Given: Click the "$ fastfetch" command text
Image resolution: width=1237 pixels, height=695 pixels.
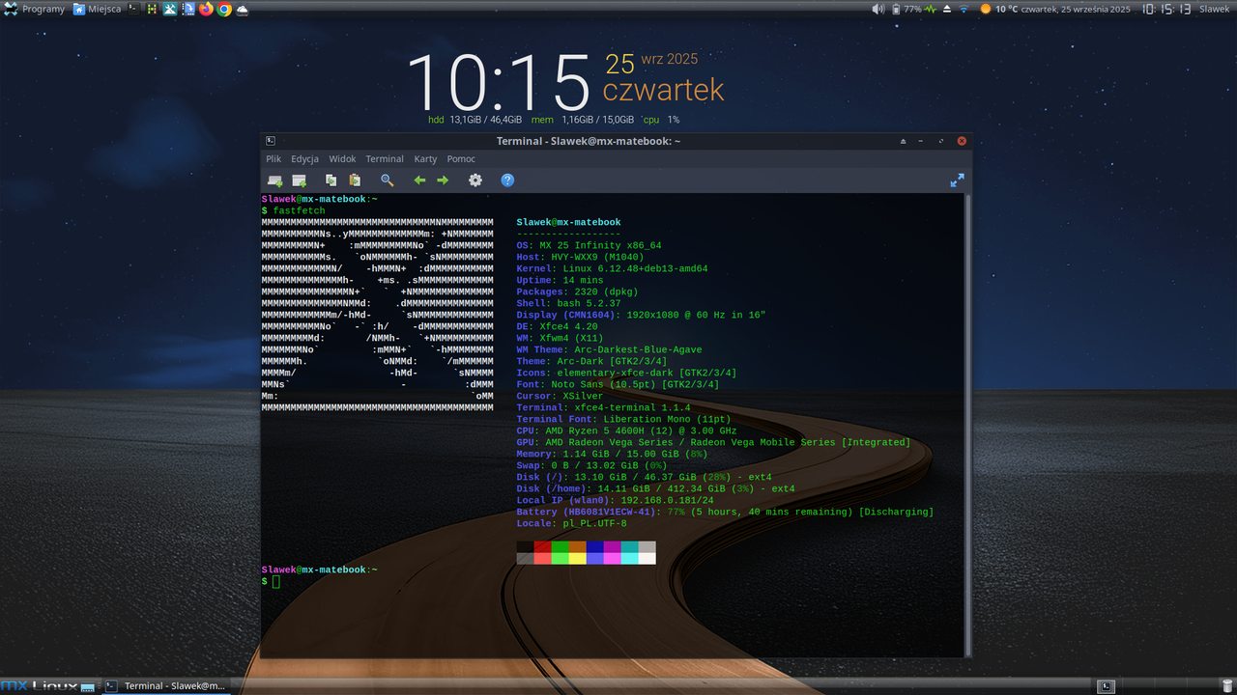Looking at the screenshot, I should [x=293, y=210].
